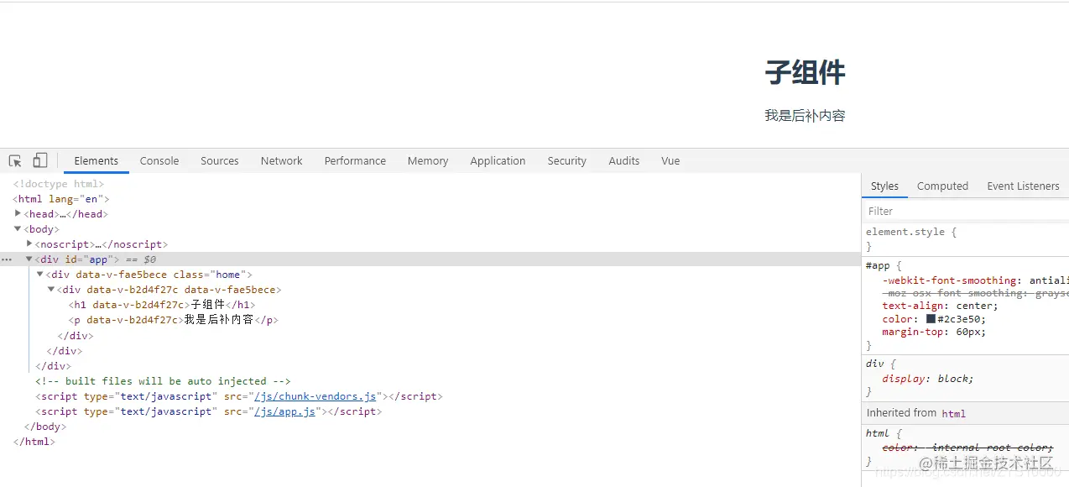Select the closing </html> tag row
The height and width of the screenshot is (487, 1069).
pos(34,442)
